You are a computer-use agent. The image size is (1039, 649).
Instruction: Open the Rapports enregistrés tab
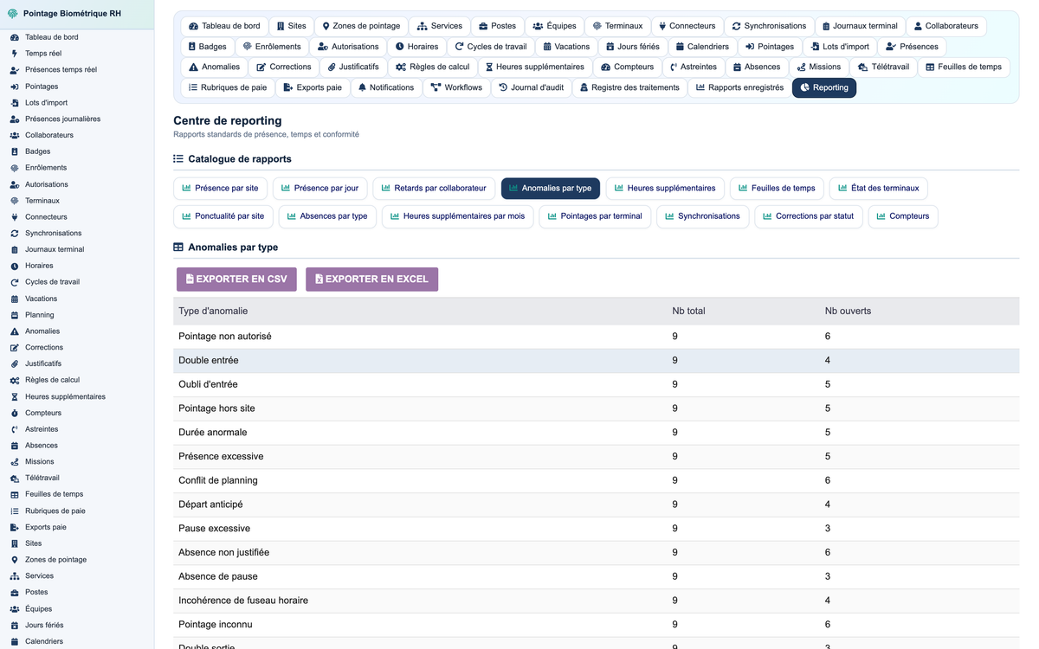739,87
